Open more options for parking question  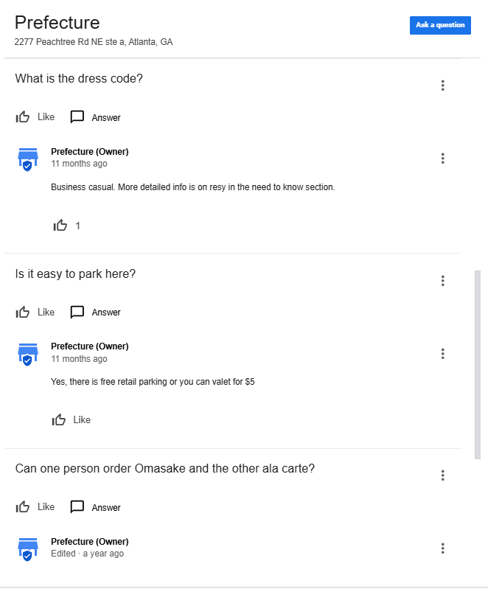[442, 280]
